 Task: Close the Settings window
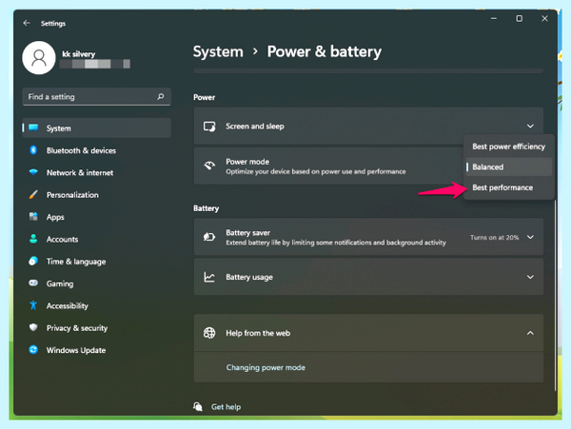[544, 19]
